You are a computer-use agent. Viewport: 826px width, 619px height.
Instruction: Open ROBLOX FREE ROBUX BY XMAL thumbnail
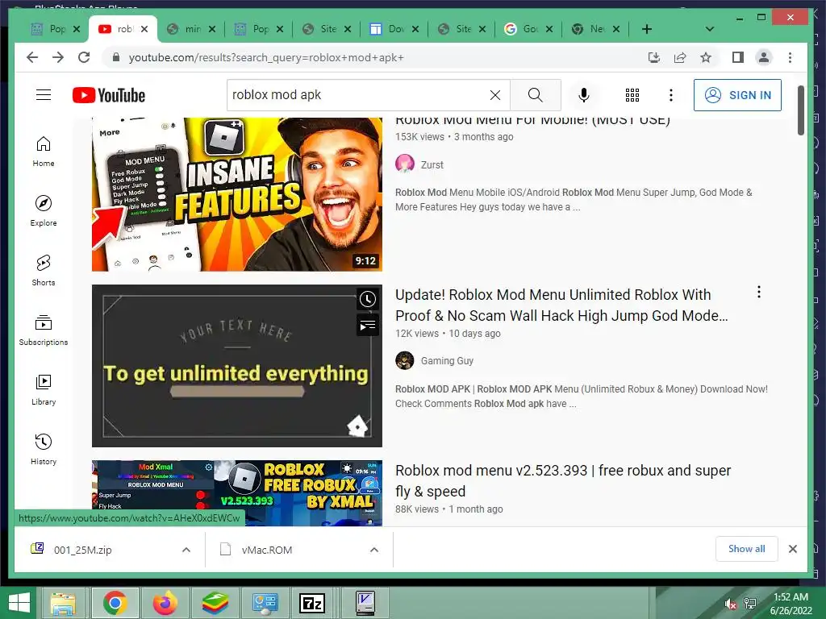click(x=236, y=493)
